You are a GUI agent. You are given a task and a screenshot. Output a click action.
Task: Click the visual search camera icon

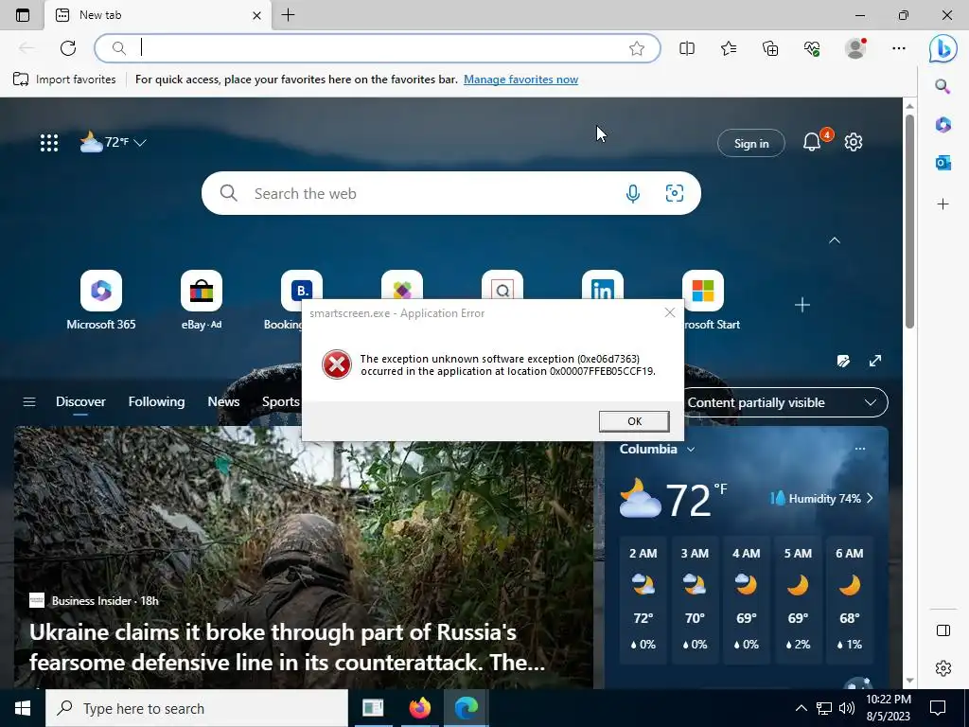(x=674, y=193)
